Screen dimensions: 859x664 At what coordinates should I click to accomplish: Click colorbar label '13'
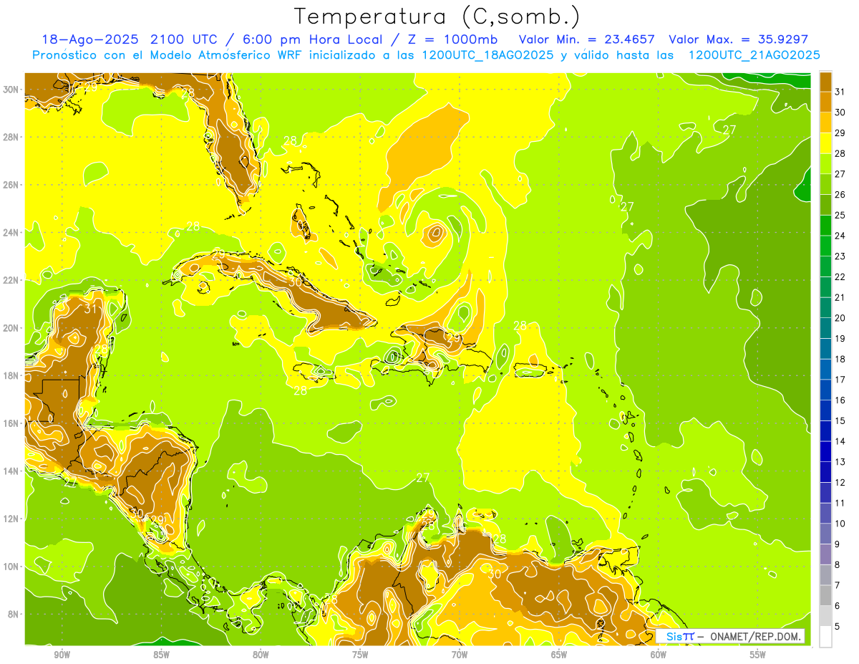click(840, 462)
